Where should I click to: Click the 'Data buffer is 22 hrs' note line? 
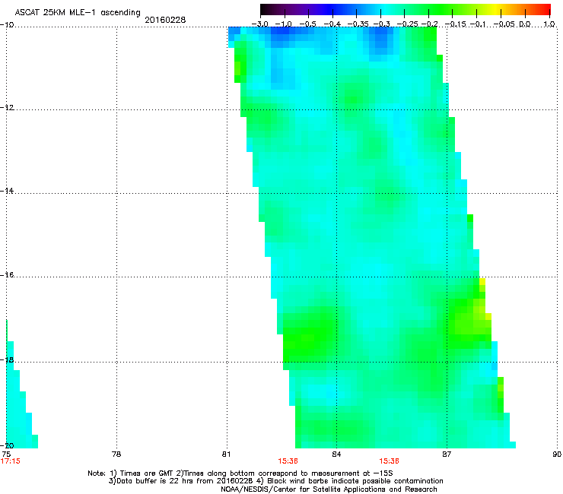tap(275, 481)
